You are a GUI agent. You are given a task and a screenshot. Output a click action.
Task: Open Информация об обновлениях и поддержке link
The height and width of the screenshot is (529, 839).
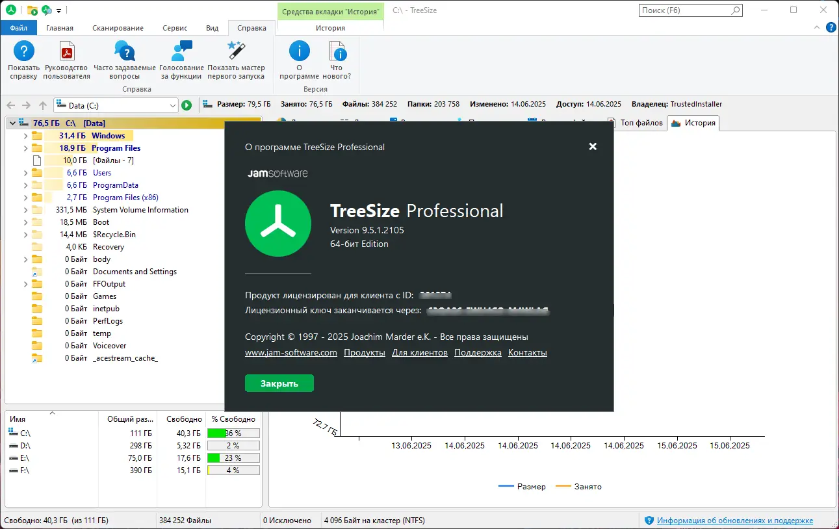[735, 521]
